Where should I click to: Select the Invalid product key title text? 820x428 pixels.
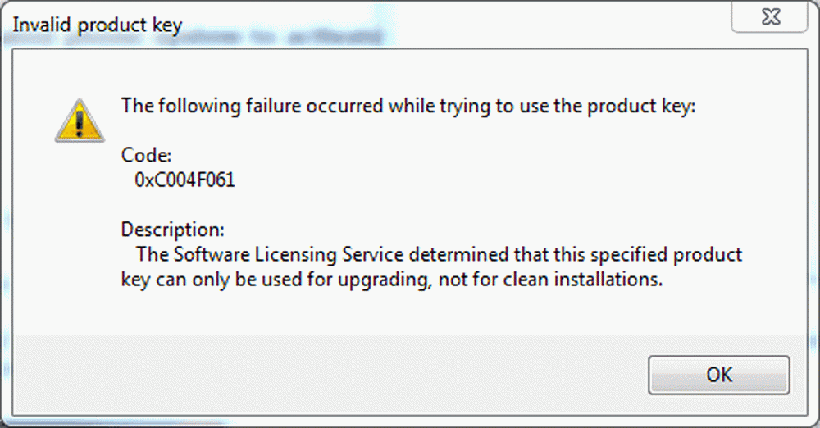click(x=97, y=25)
